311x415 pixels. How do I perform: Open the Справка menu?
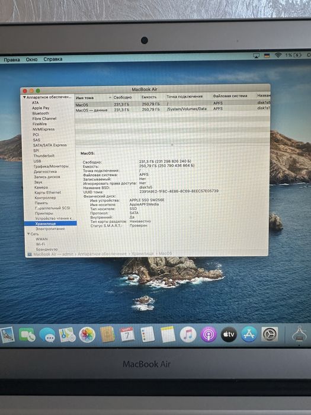(x=53, y=59)
